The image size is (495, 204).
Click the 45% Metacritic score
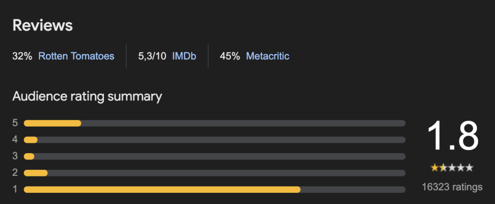point(230,56)
